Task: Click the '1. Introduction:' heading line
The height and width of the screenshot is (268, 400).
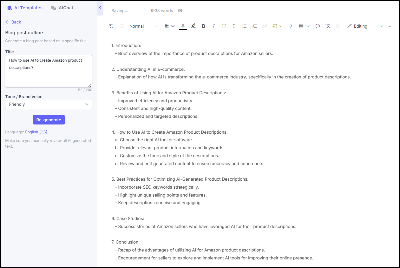Action: 126,45
